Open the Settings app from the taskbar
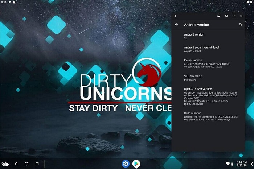The image size is (254, 169). (126, 164)
